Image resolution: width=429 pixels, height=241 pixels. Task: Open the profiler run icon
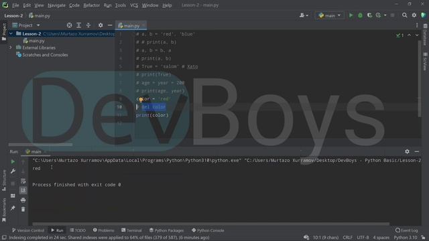point(378,15)
